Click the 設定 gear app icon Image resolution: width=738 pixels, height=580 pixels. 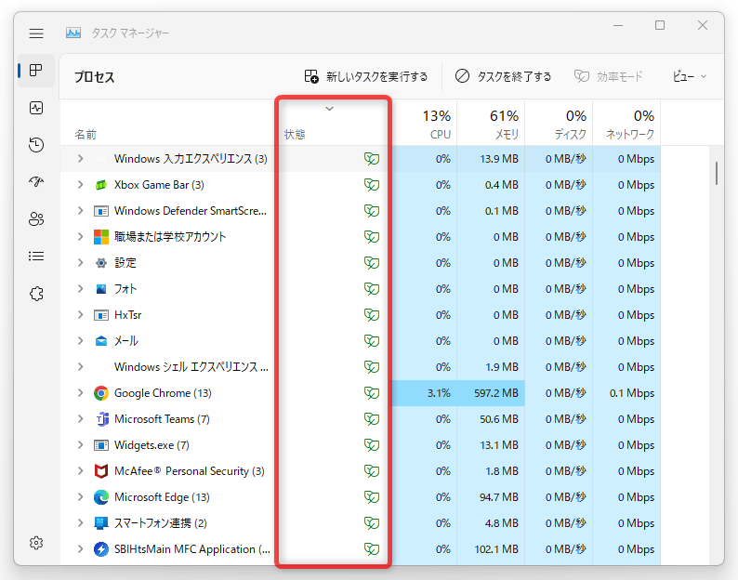click(x=101, y=263)
